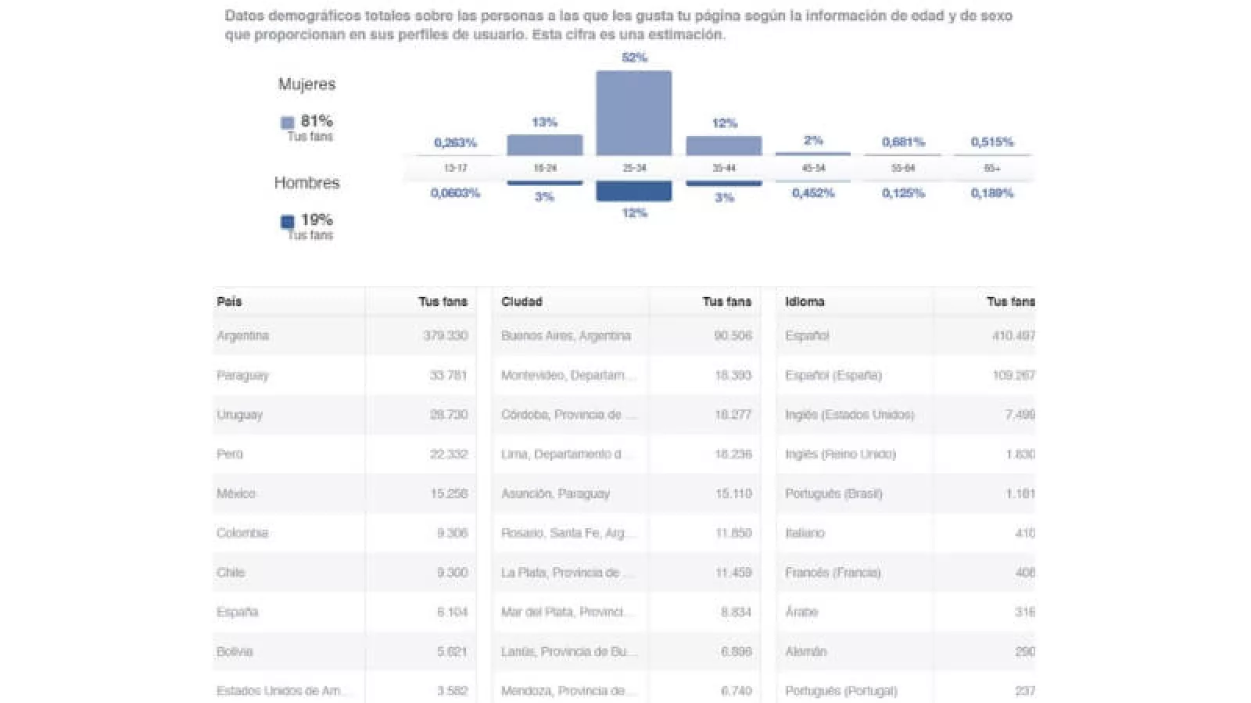Click the País column header

pyautogui.click(x=230, y=302)
